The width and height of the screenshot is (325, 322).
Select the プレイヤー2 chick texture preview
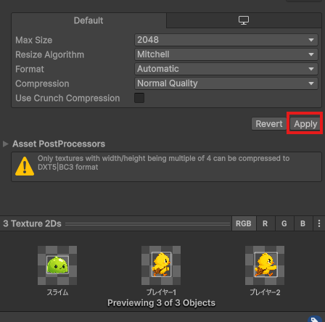pyautogui.click(x=265, y=265)
